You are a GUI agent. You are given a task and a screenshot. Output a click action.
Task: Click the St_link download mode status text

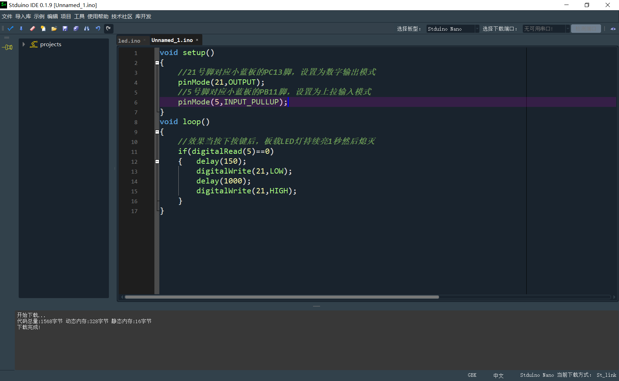(606, 375)
